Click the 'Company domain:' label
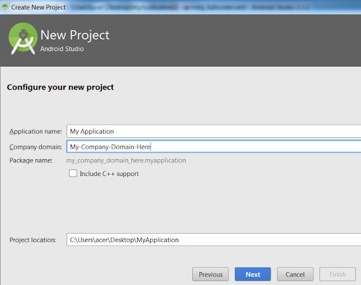The image size is (361, 285). tap(36, 147)
